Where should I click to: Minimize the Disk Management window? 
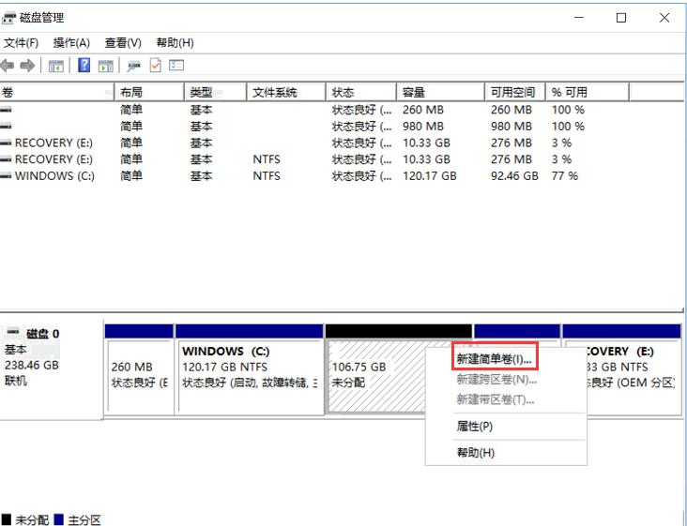579,18
